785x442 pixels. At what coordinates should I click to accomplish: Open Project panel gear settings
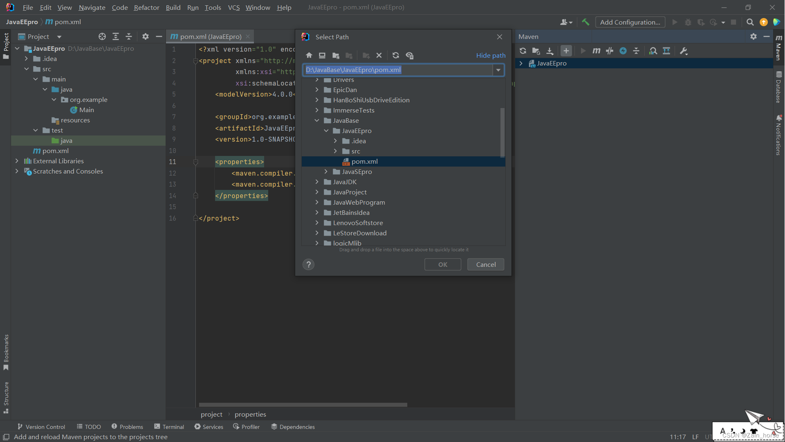(146, 36)
